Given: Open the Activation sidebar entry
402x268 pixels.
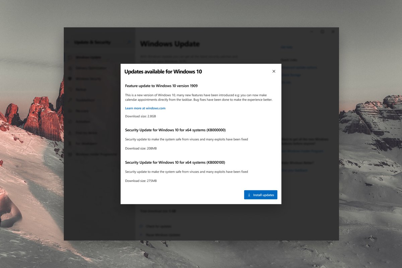Looking at the screenshot, I should pyautogui.click(x=83, y=122).
